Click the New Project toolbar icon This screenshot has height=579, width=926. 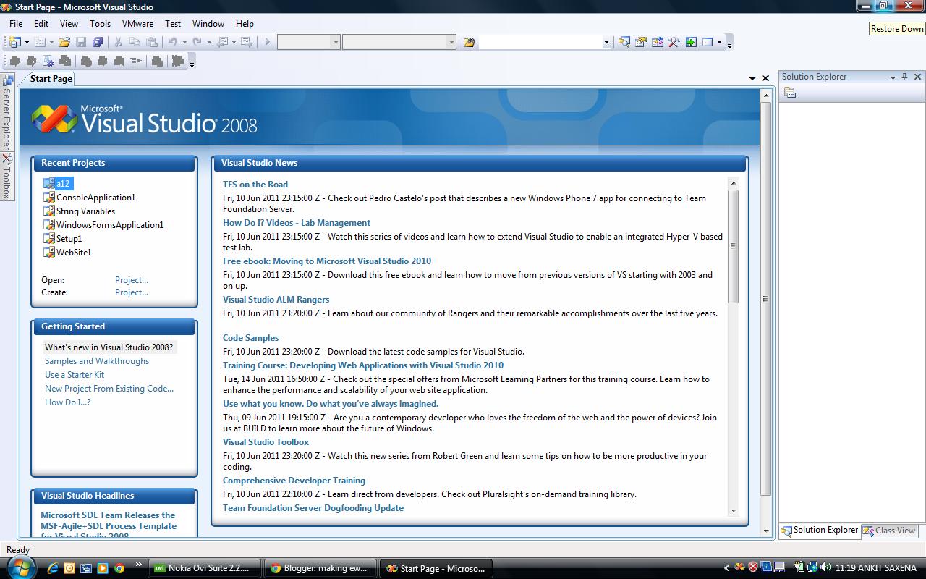(14, 42)
